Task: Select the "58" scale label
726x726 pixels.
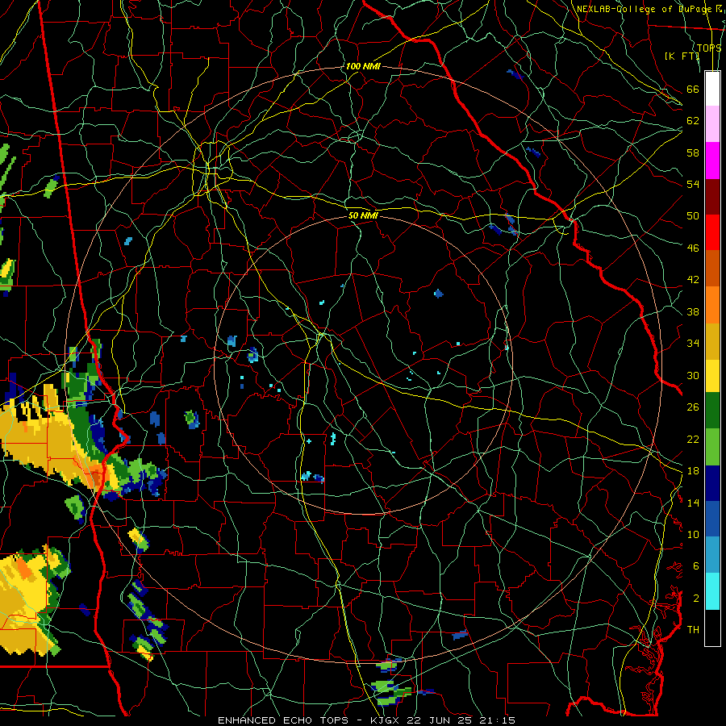Action: pos(693,152)
